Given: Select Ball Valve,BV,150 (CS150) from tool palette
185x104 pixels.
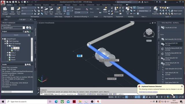Looking at the screenshot, I should point(172,39).
